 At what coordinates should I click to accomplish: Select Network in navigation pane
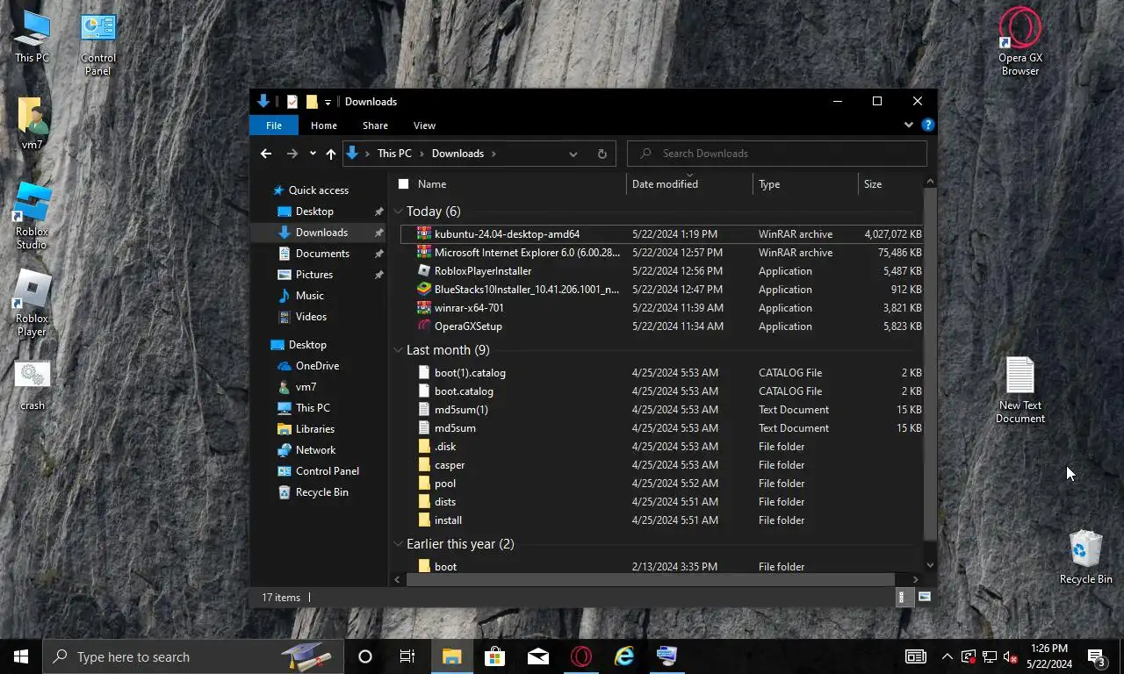[x=315, y=450]
